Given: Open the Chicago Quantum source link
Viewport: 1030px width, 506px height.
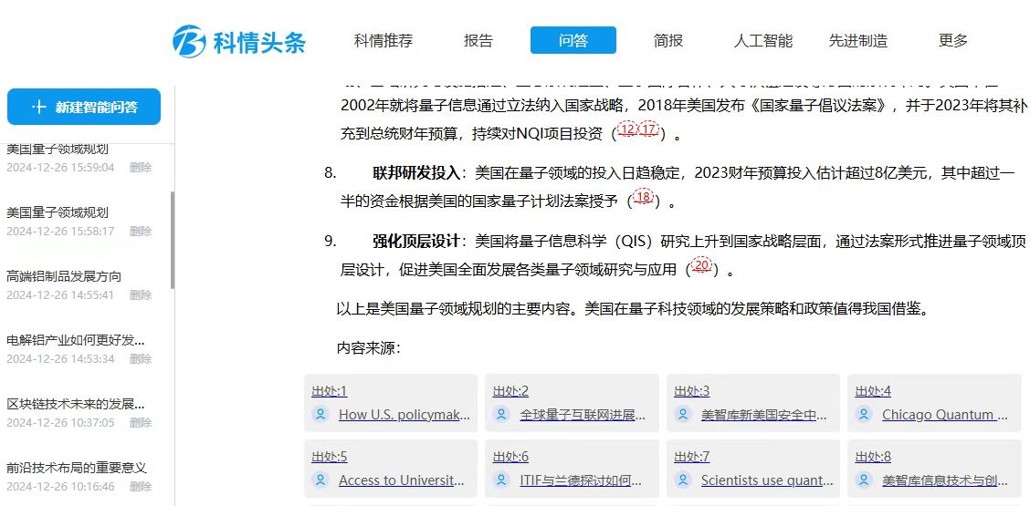Looking at the screenshot, I should pyautogui.click(x=944, y=414).
